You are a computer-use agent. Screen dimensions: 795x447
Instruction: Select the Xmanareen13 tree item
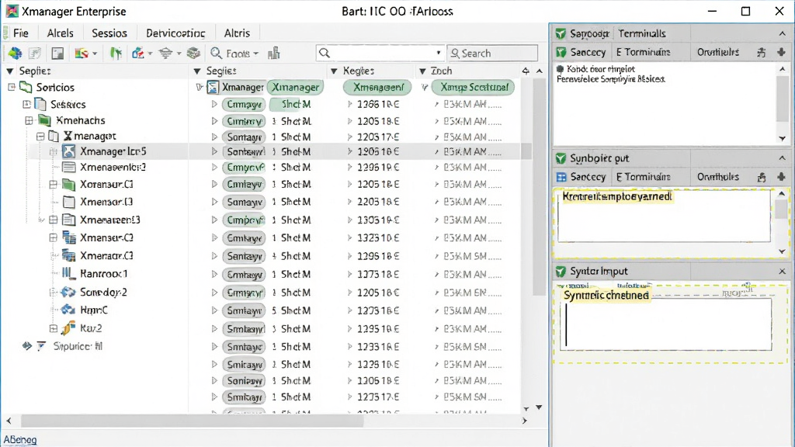(110, 220)
